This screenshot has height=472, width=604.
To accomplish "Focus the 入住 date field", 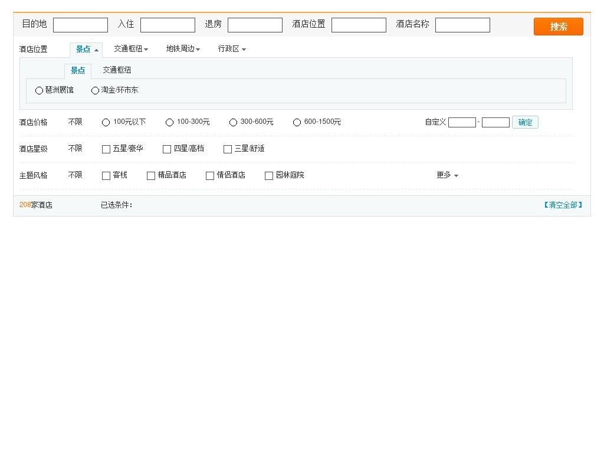I will (x=168, y=25).
